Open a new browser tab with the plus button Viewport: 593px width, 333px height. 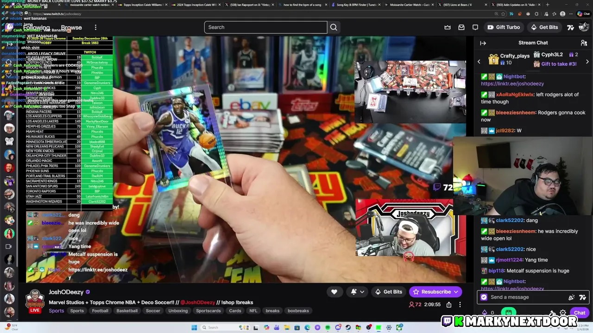[548, 5]
